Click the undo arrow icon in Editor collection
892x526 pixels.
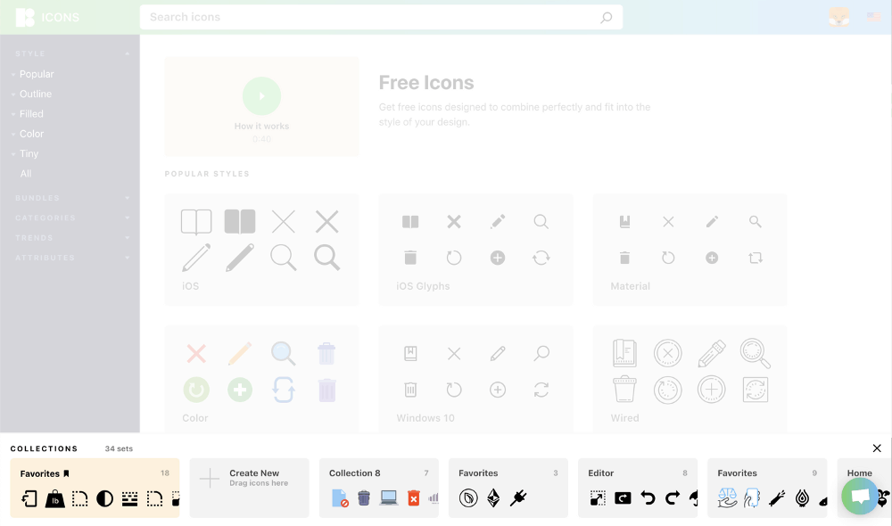pyautogui.click(x=648, y=498)
